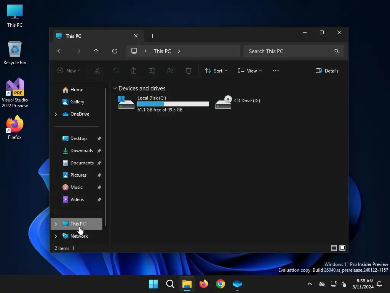Unpin Pictures via its pin icon
Viewport: 390px width, 293px height.
(x=99, y=175)
